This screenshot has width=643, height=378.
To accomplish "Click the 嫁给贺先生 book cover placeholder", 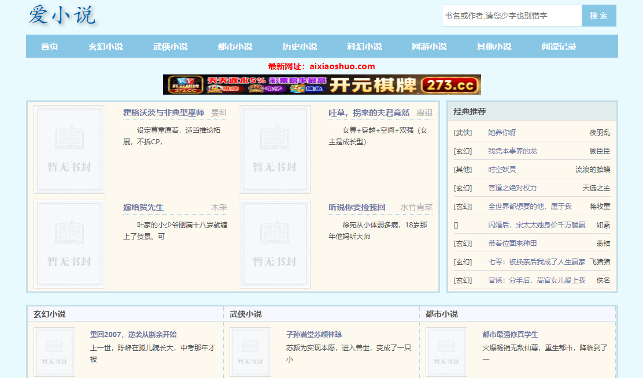I will pyautogui.click(x=69, y=244).
